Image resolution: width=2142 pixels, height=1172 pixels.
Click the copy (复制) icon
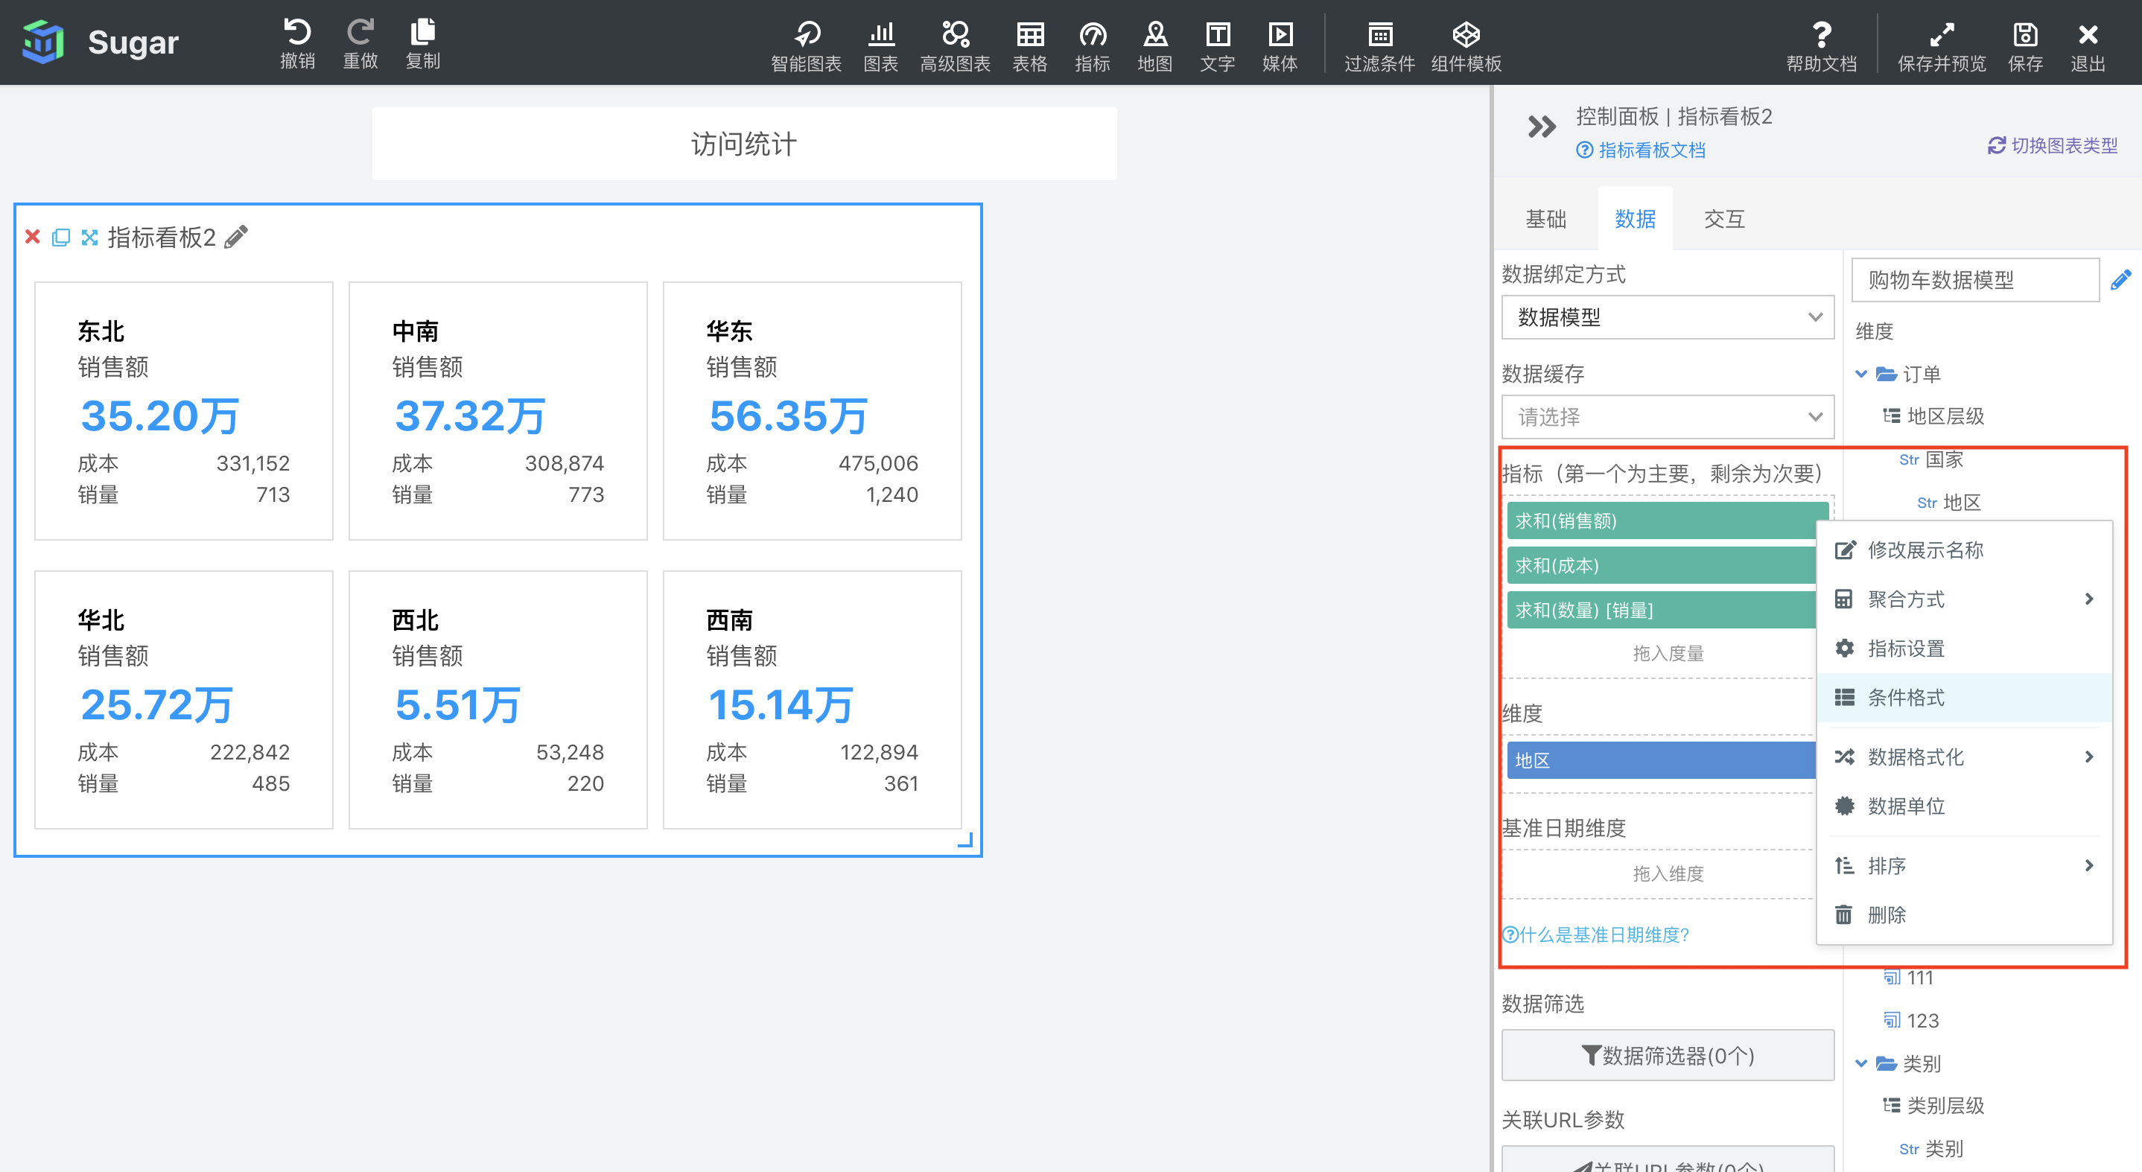(x=422, y=43)
